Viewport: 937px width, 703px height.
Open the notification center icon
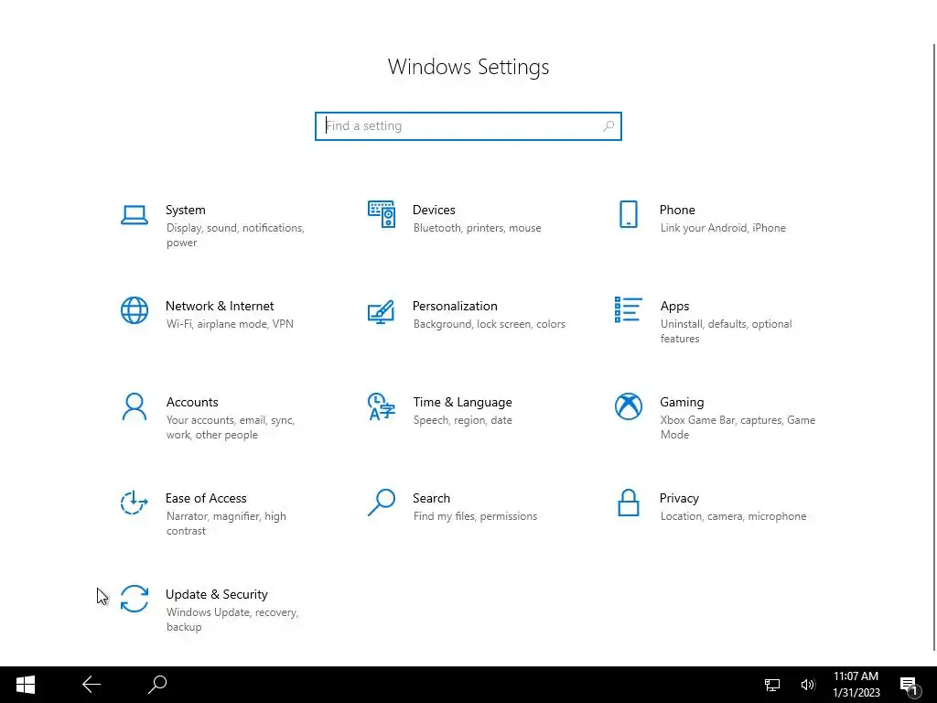point(909,686)
